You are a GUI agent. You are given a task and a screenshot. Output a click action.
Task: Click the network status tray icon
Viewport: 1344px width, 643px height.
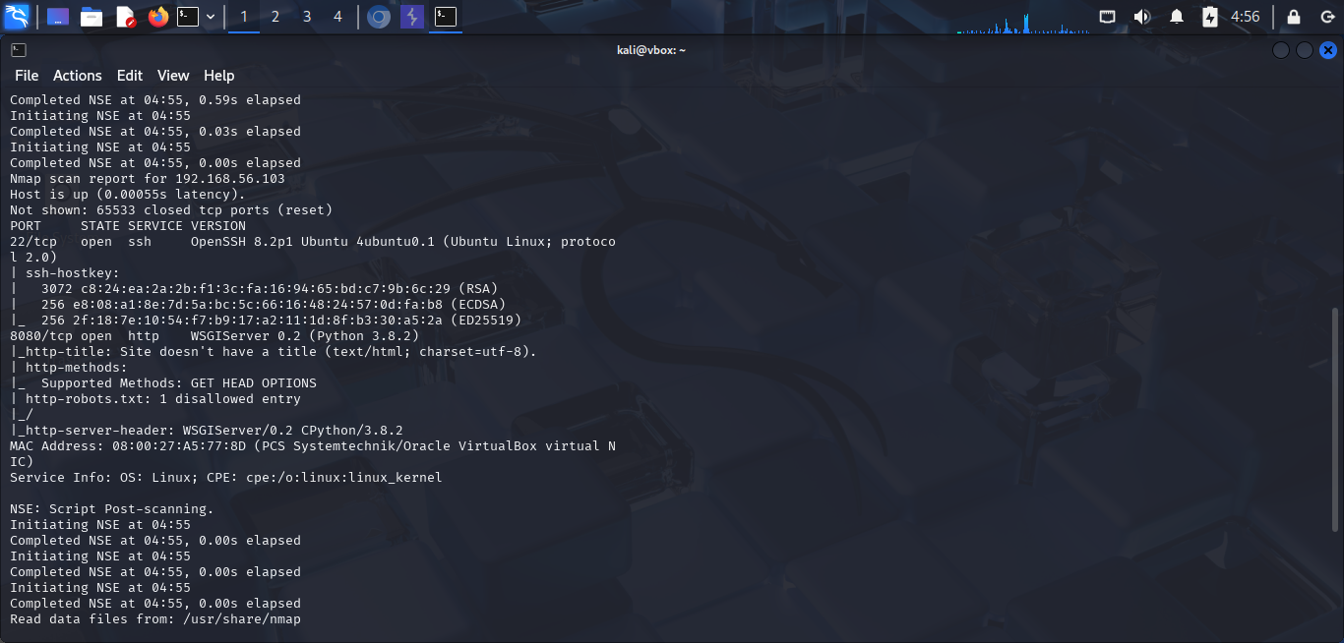pyautogui.click(x=1108, y=16)
